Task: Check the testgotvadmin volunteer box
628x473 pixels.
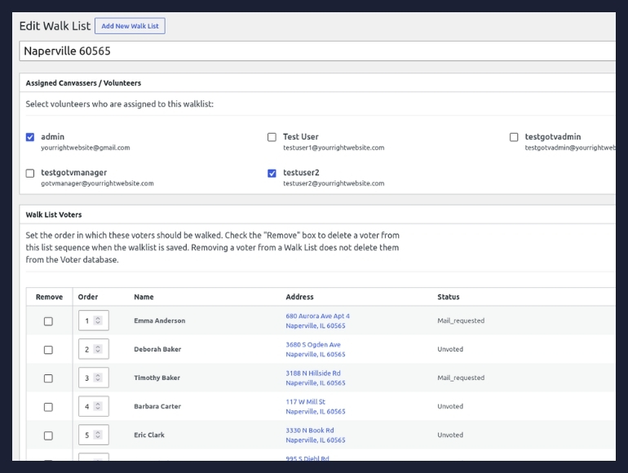Action: 514,137
